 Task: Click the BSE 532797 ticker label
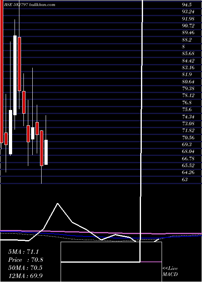pyautogui.click(x=16, y=5)
